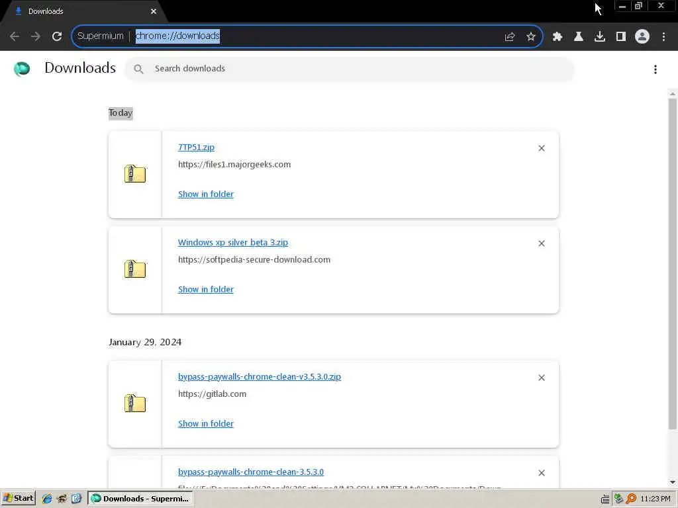Click the 11:23 PM taskbar clock
The image size is (678, 508).
(655, 499)
